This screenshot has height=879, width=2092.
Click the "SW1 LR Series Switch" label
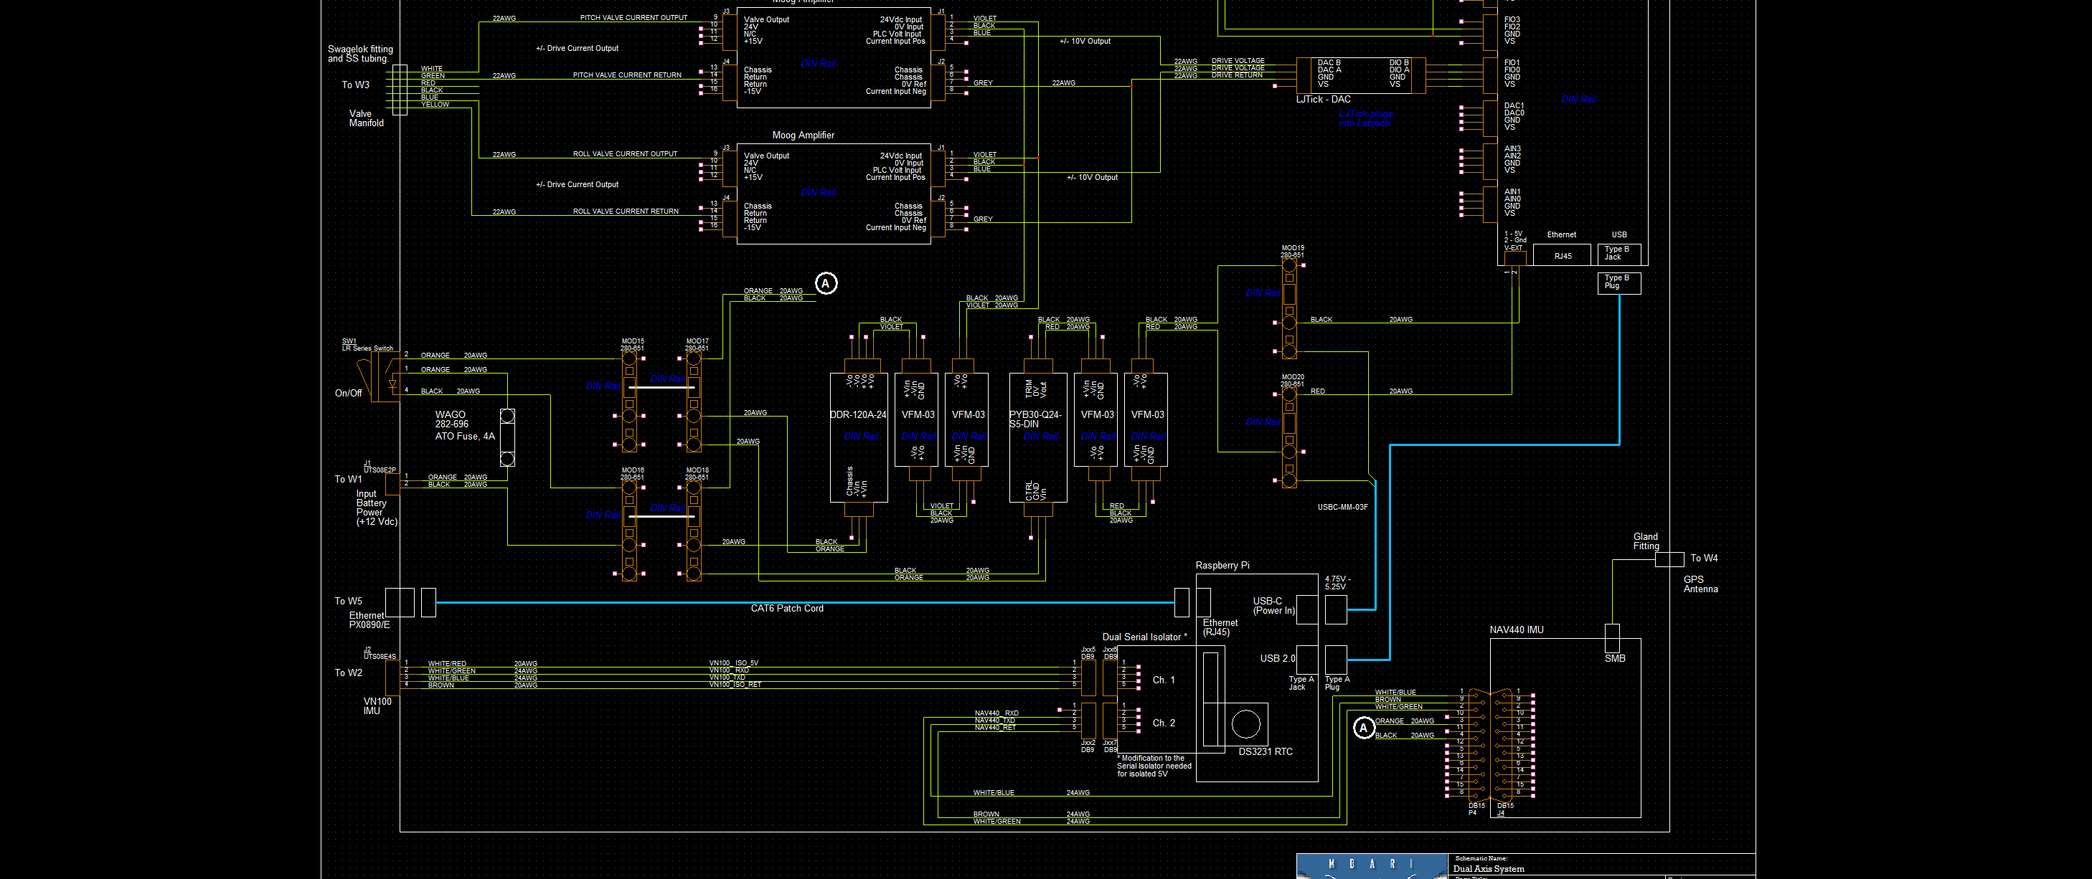[x=367, y=345]
